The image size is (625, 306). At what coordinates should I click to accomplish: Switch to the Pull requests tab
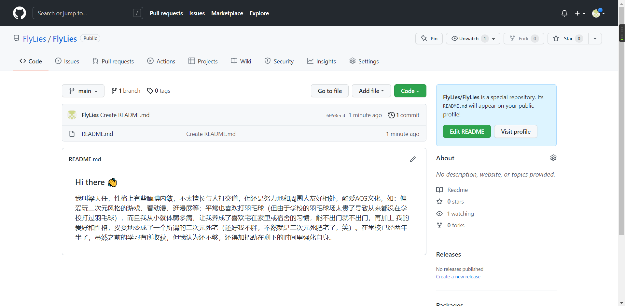[x=113, y=61]
